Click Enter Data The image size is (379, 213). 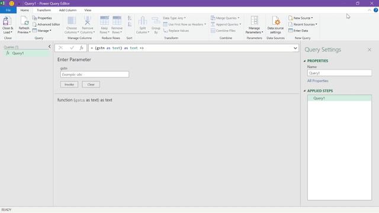point(298,31)
